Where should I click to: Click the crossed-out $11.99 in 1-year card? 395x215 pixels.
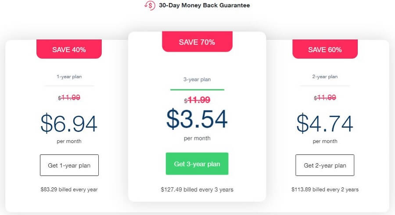[x=69, y=97]
